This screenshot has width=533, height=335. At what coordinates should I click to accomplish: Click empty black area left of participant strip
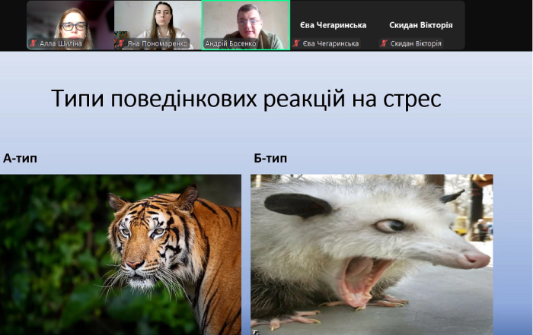click(x=12, y=24)
